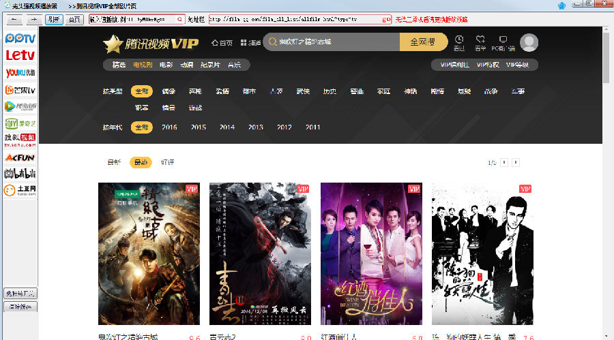Select the 2014 year filter
The width and height of the screenshot is (614, 340).
226,127
